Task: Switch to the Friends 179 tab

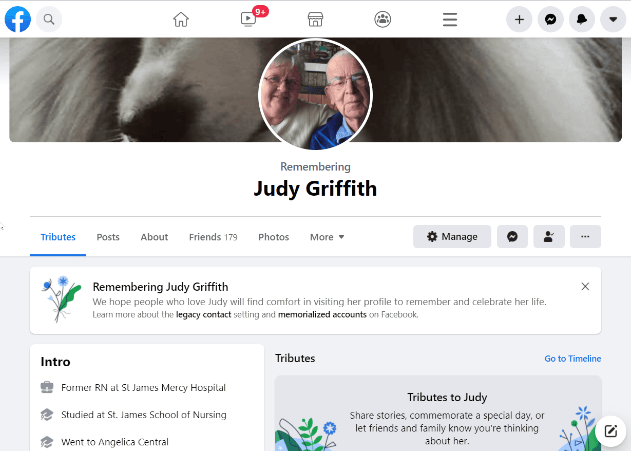Action: point(213,237)
